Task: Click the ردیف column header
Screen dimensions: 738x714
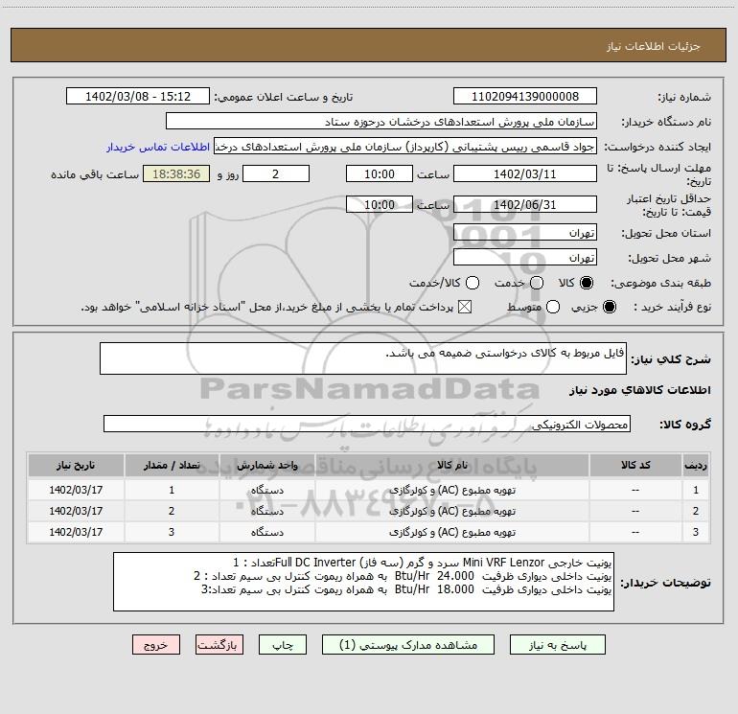Action: coord(696,465)
